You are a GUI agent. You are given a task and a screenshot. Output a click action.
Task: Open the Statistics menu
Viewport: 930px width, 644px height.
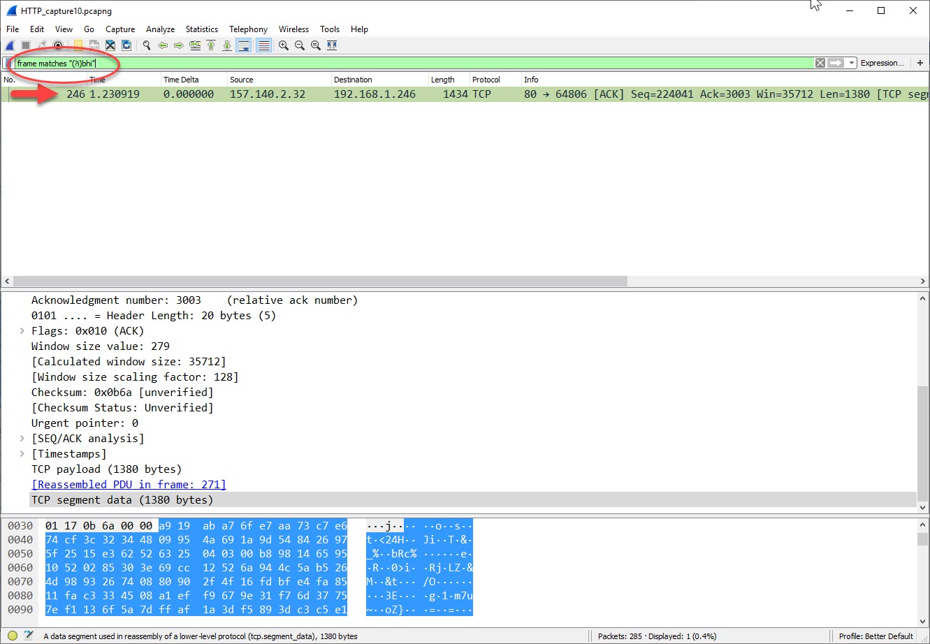click(201, 29)
